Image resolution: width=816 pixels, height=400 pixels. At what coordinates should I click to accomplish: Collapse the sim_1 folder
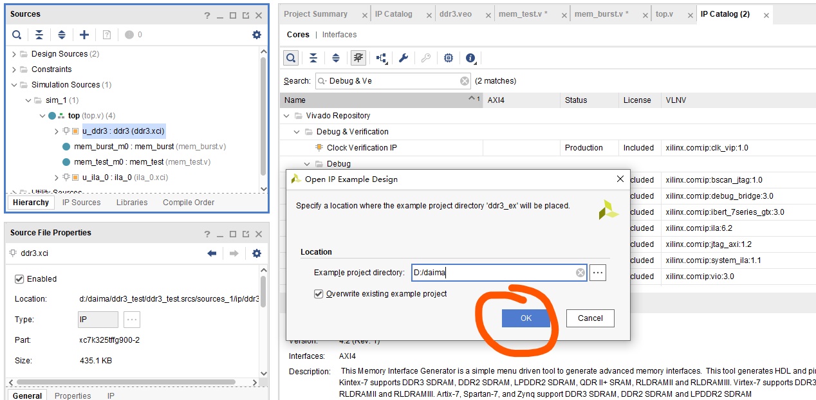(28, 100)
